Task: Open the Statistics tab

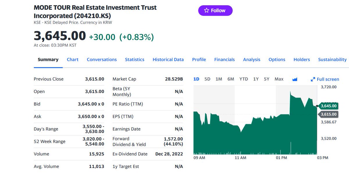Action: [135, 59]
